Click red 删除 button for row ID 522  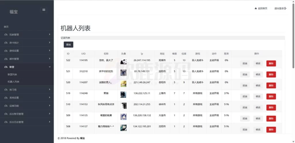271,64
